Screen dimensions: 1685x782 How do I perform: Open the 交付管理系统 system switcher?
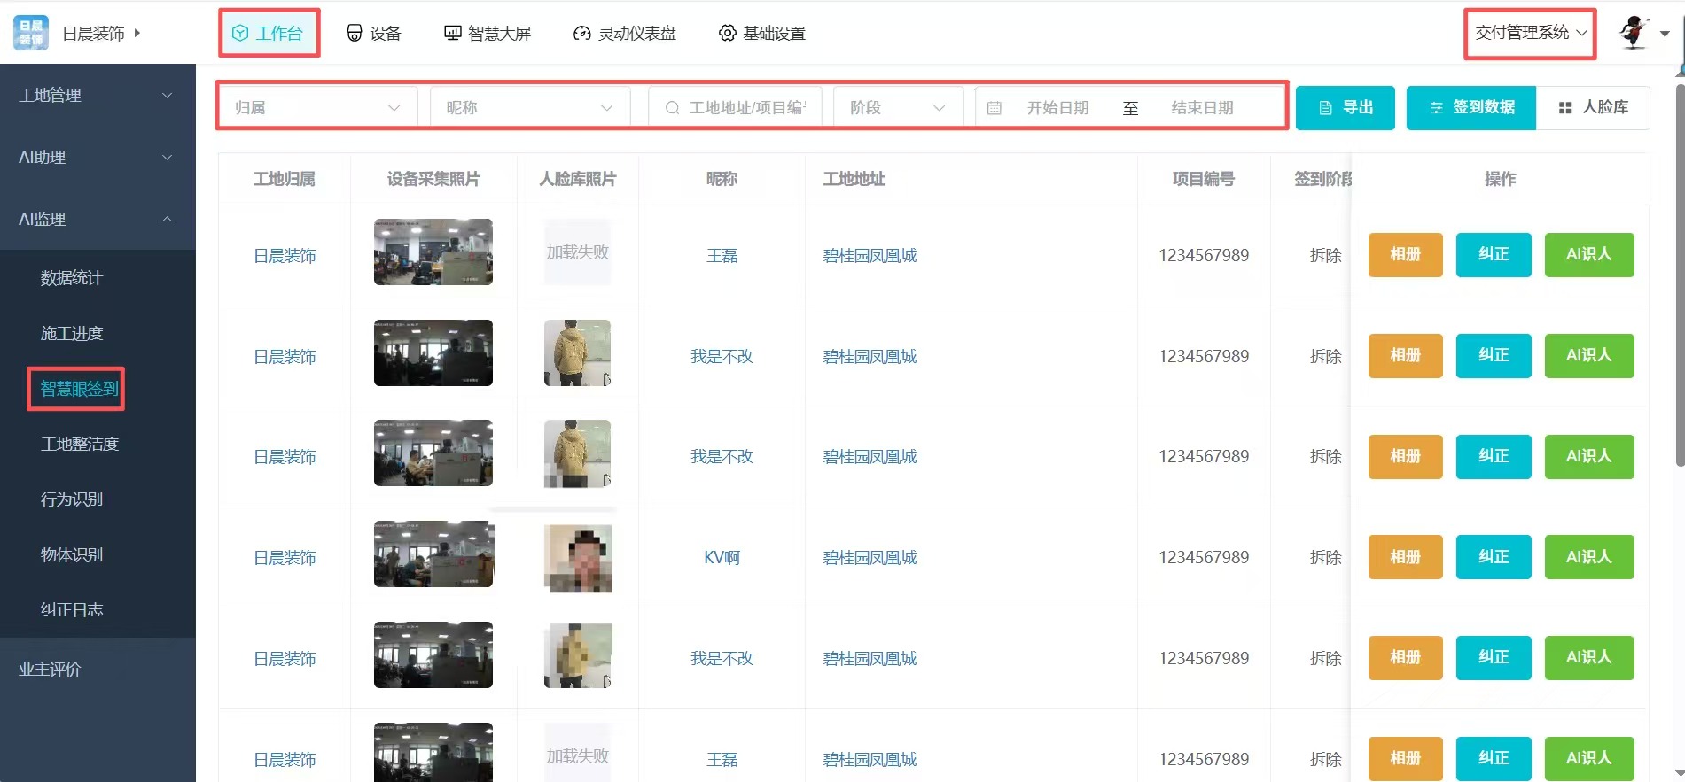tap(1530, 33)
